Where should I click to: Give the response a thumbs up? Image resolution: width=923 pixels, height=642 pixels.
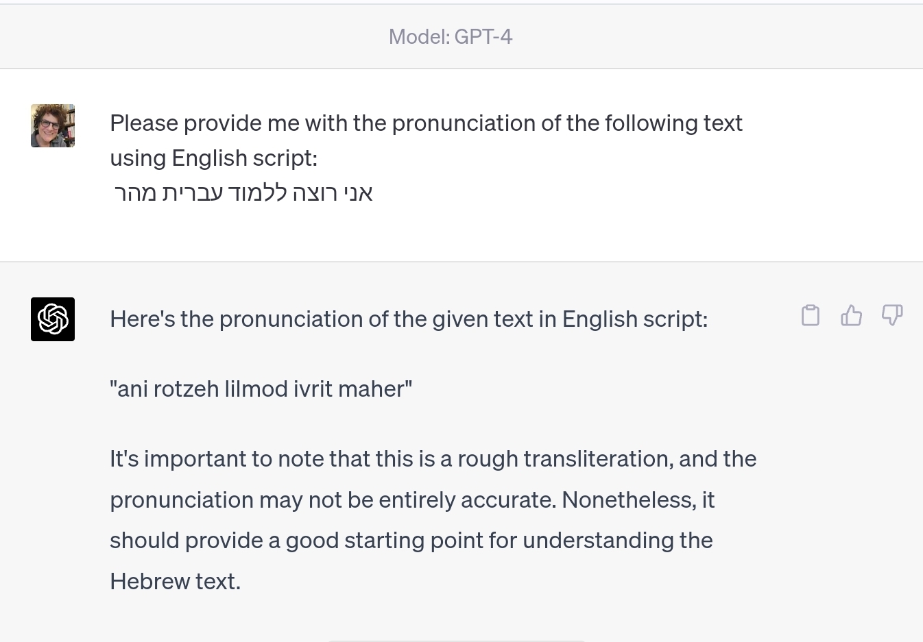(x=851, y=315)
